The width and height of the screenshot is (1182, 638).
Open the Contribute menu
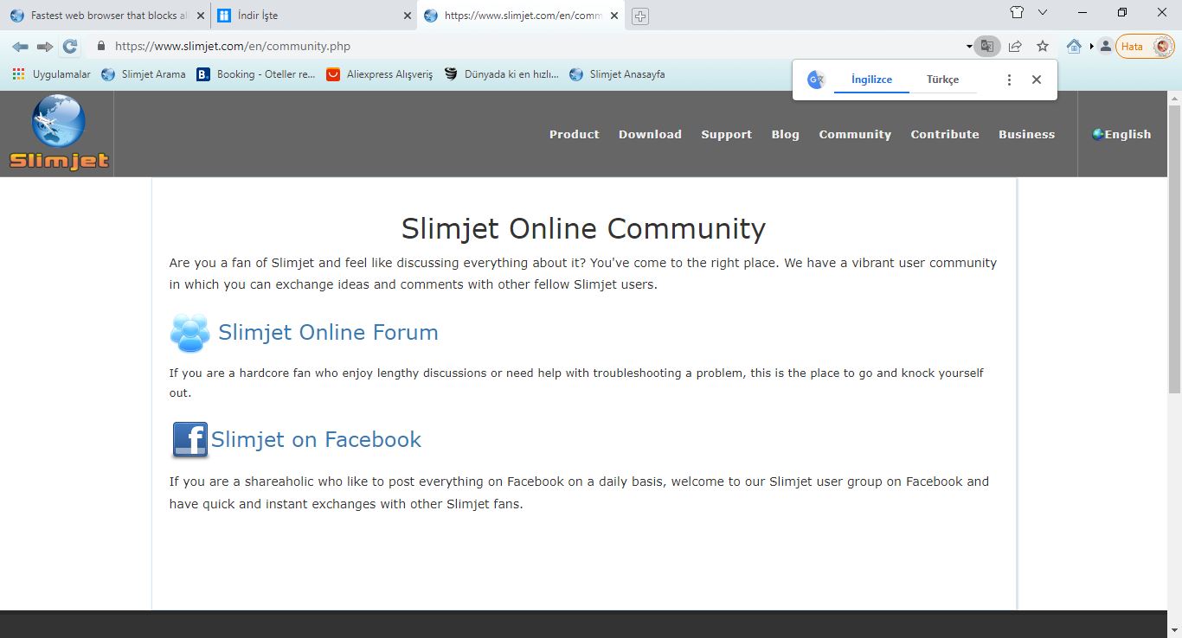coord(945,134)
